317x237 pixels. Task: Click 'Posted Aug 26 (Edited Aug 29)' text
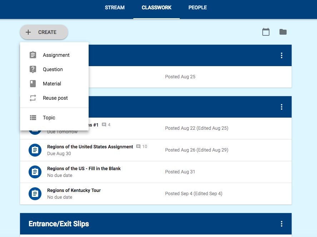pos(197,150)
